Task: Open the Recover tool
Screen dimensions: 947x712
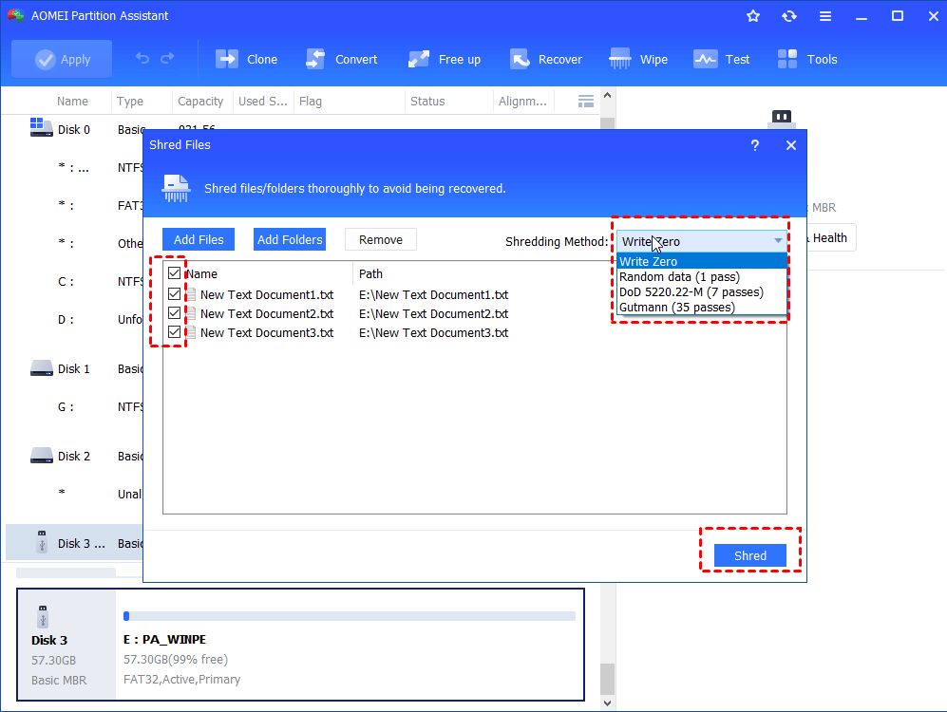Action: pyautogui.click(x=546, y=59)
